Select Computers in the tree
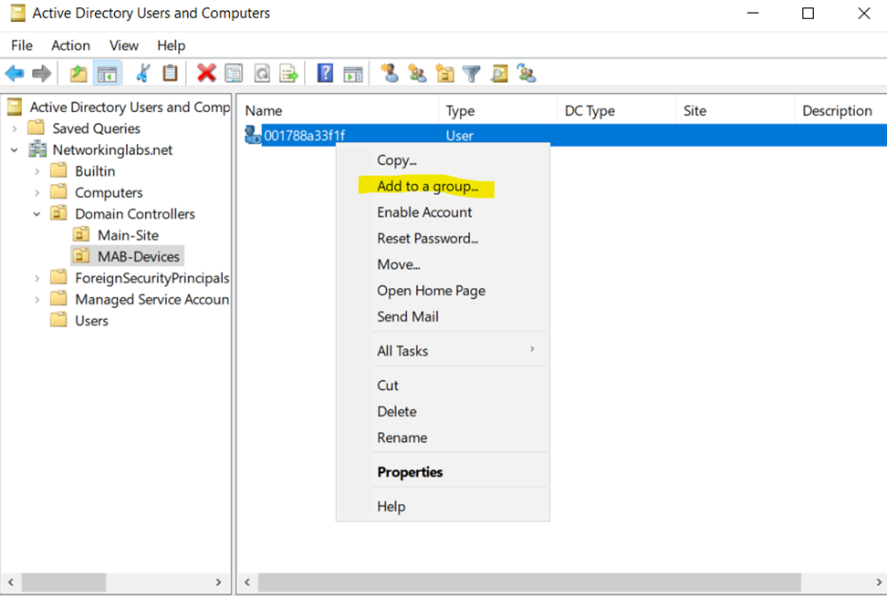 click(x=109, y=192)
